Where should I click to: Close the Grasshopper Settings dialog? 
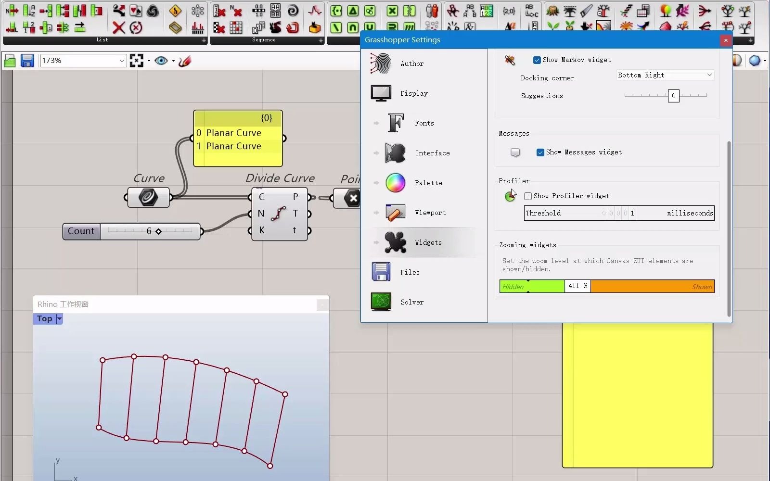[726, 40]
